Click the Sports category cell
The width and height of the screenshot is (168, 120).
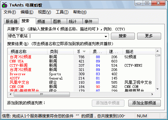pos(55,74)
